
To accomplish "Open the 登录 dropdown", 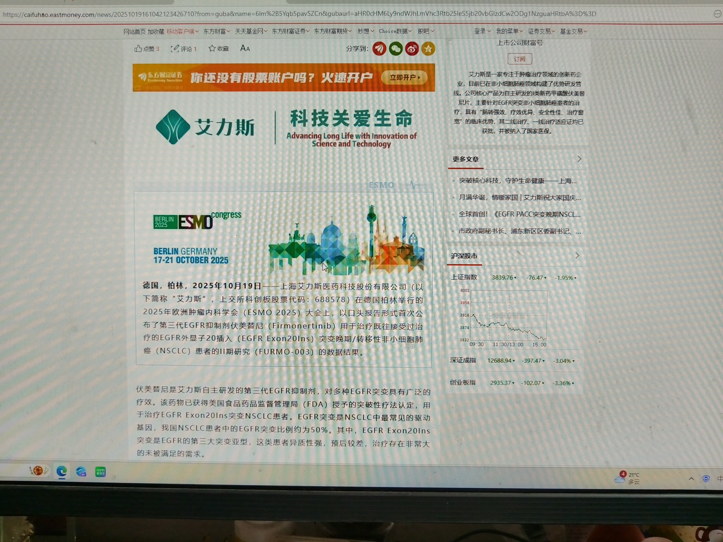I will point(482,31).
